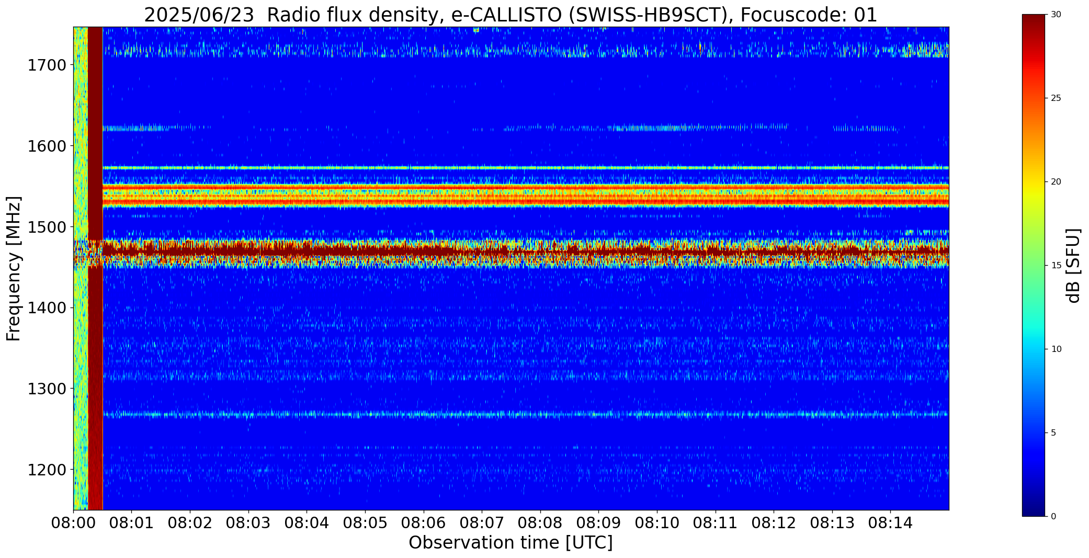Click the dark red vertical band near 08:00
The width and height of the screenshot is (1089, 558).
[95, 268]
